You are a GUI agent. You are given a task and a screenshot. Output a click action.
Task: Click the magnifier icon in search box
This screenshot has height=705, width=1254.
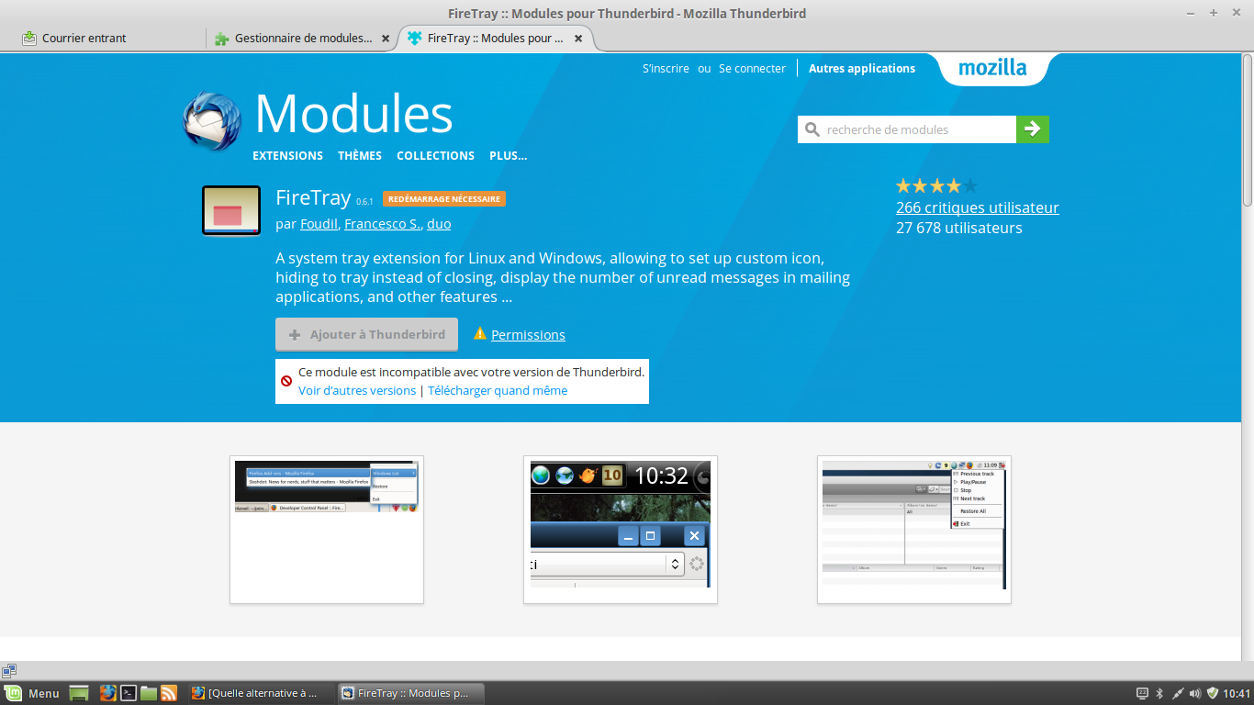click(x=812, y=129)
